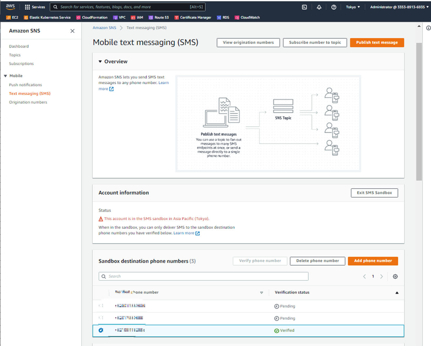Click the SNS Topic diagram illustration

283,110
